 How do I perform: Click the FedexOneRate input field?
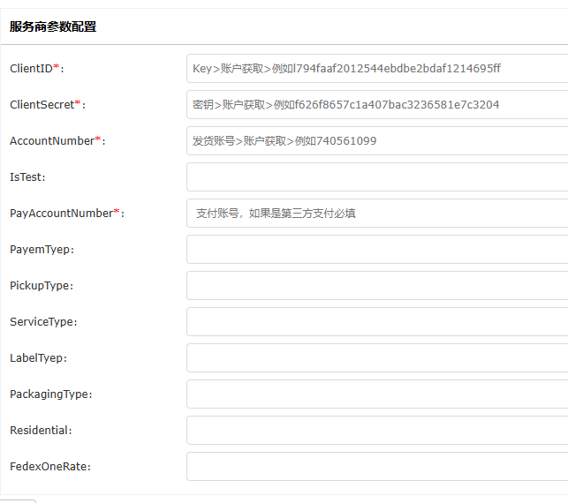(376, 467)
